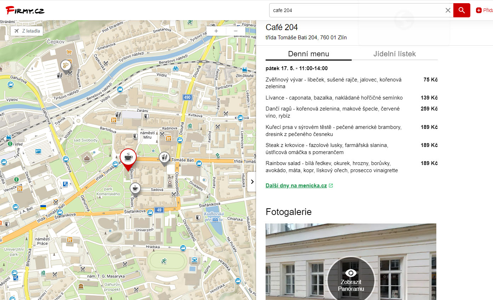Click the Zlín-Dlouhá train station icon
This screenshot has height=300, width=493.
click(244, 70)
